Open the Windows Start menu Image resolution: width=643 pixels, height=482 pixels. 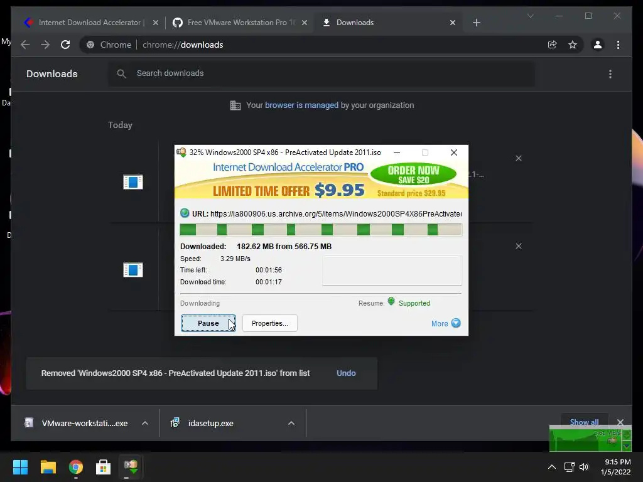20,467
